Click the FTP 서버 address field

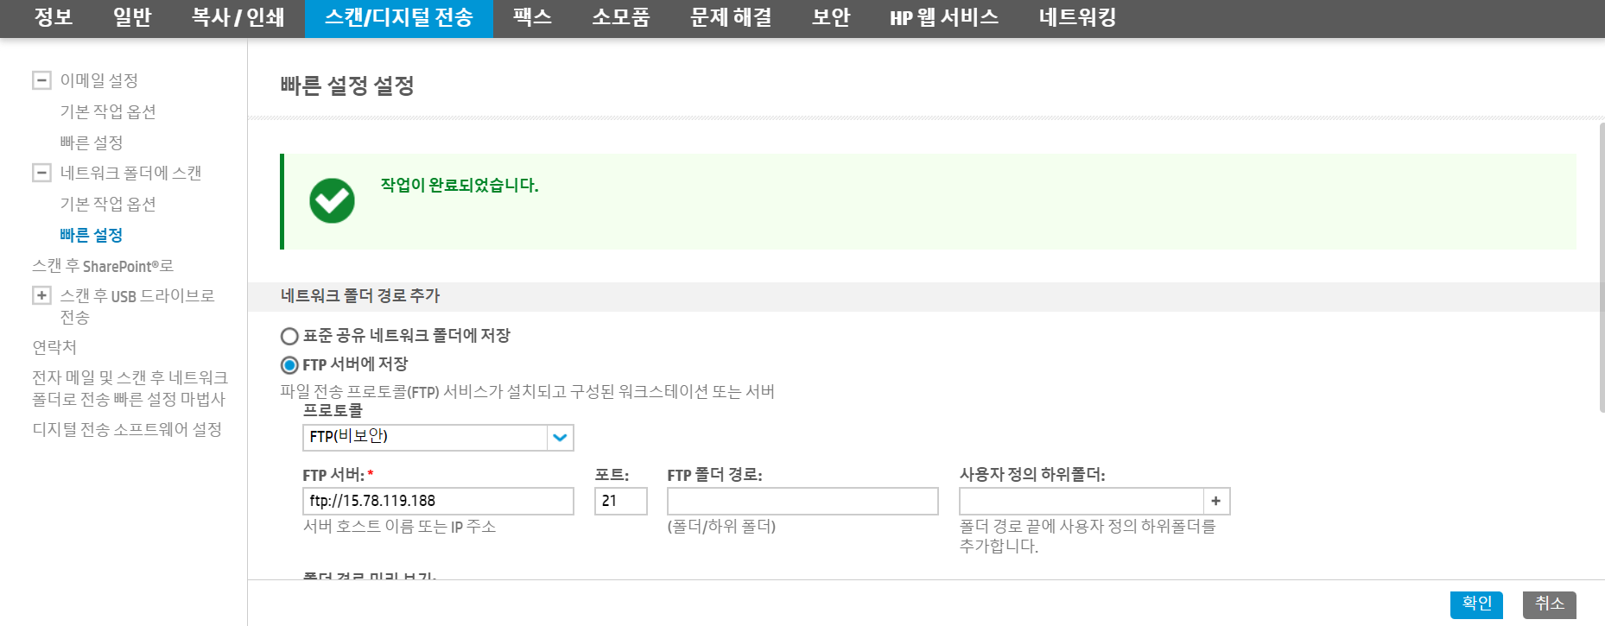438,501
